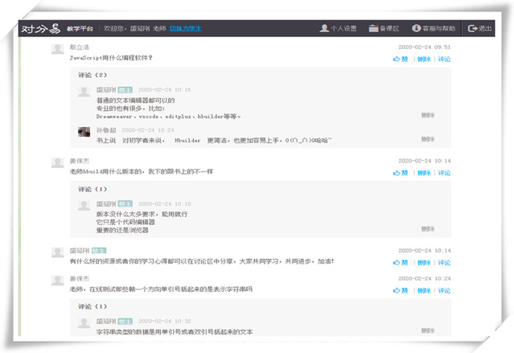Screen dimensions: 514x353
Task: Delete the reply about 字符串类型的数据
Action: 427,330
